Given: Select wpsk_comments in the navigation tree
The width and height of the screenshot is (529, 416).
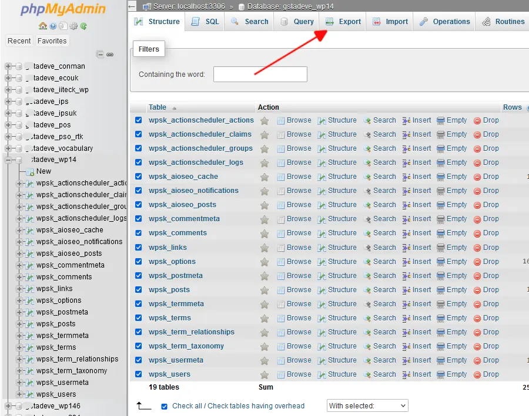Looking at the screenshot, I should tap(64, 277).
